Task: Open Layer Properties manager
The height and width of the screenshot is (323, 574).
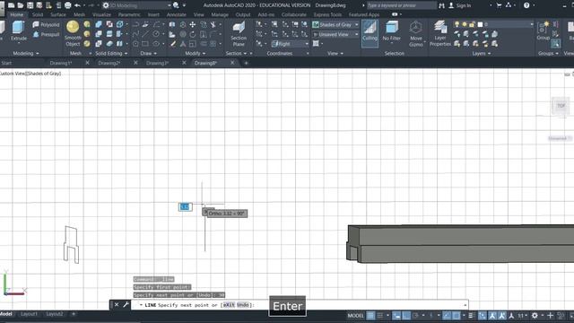Action: click(439, 34)
